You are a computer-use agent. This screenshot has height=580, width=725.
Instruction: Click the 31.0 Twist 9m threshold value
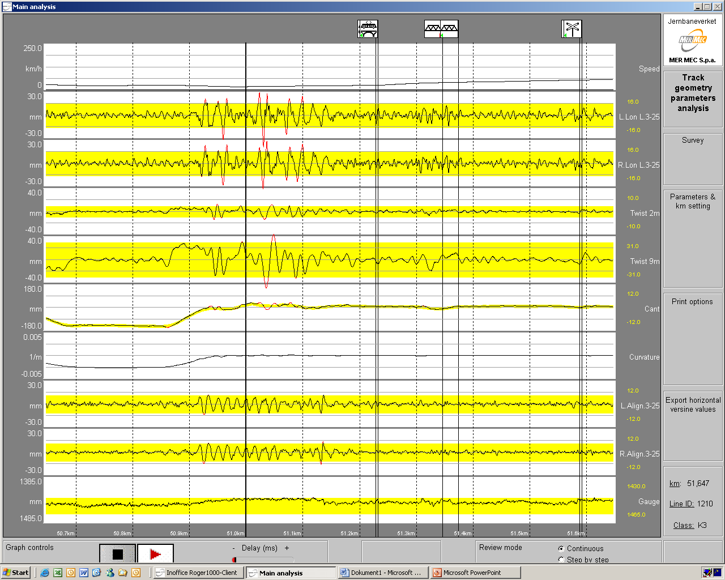pyautogui.click(x=633, y=246)
